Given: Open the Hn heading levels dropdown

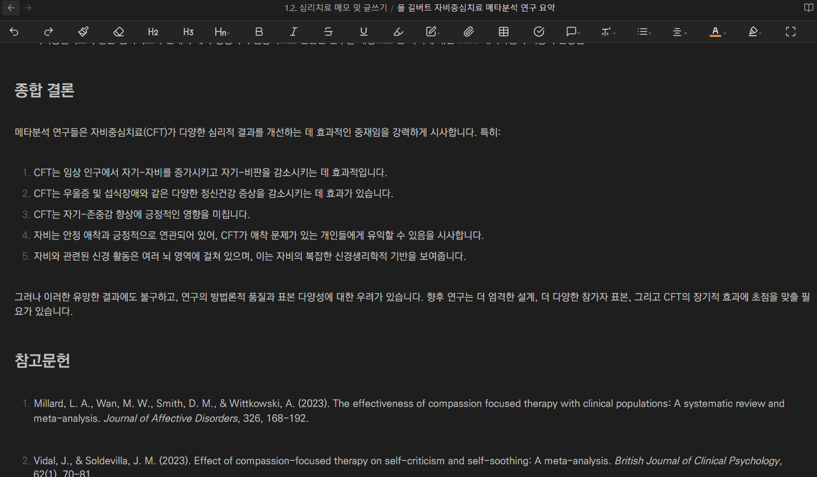Looking at the screenshot, I should tap(222, 32).
